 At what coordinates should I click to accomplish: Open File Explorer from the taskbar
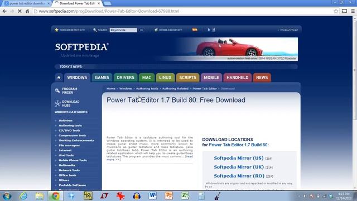click(x=40, y=196)
